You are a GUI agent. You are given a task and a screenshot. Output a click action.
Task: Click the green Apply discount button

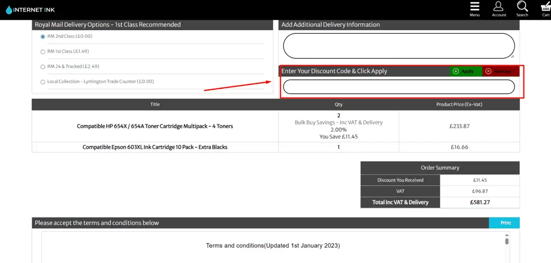click(x=466, y=71)
